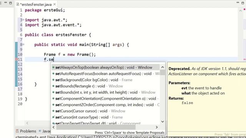
Task: Click the proposal list horizontal scrollbar thumb
Action: click(x=96, y=127)
